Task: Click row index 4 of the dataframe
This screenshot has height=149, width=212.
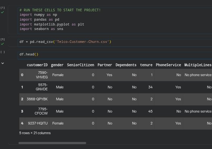Action: coord(22,123)
